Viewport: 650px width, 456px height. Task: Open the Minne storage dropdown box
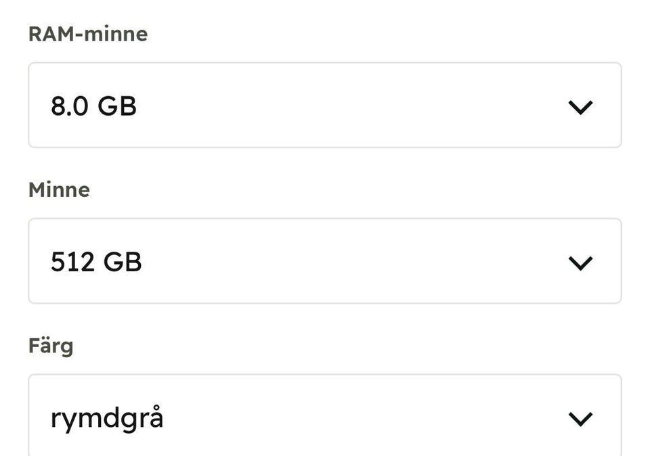(x=325, y=261)
